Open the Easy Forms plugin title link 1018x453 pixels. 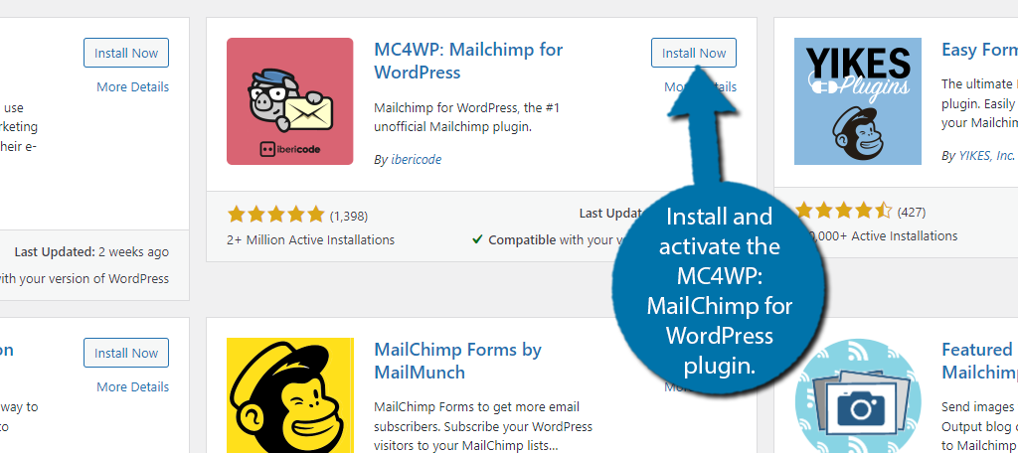979,50
